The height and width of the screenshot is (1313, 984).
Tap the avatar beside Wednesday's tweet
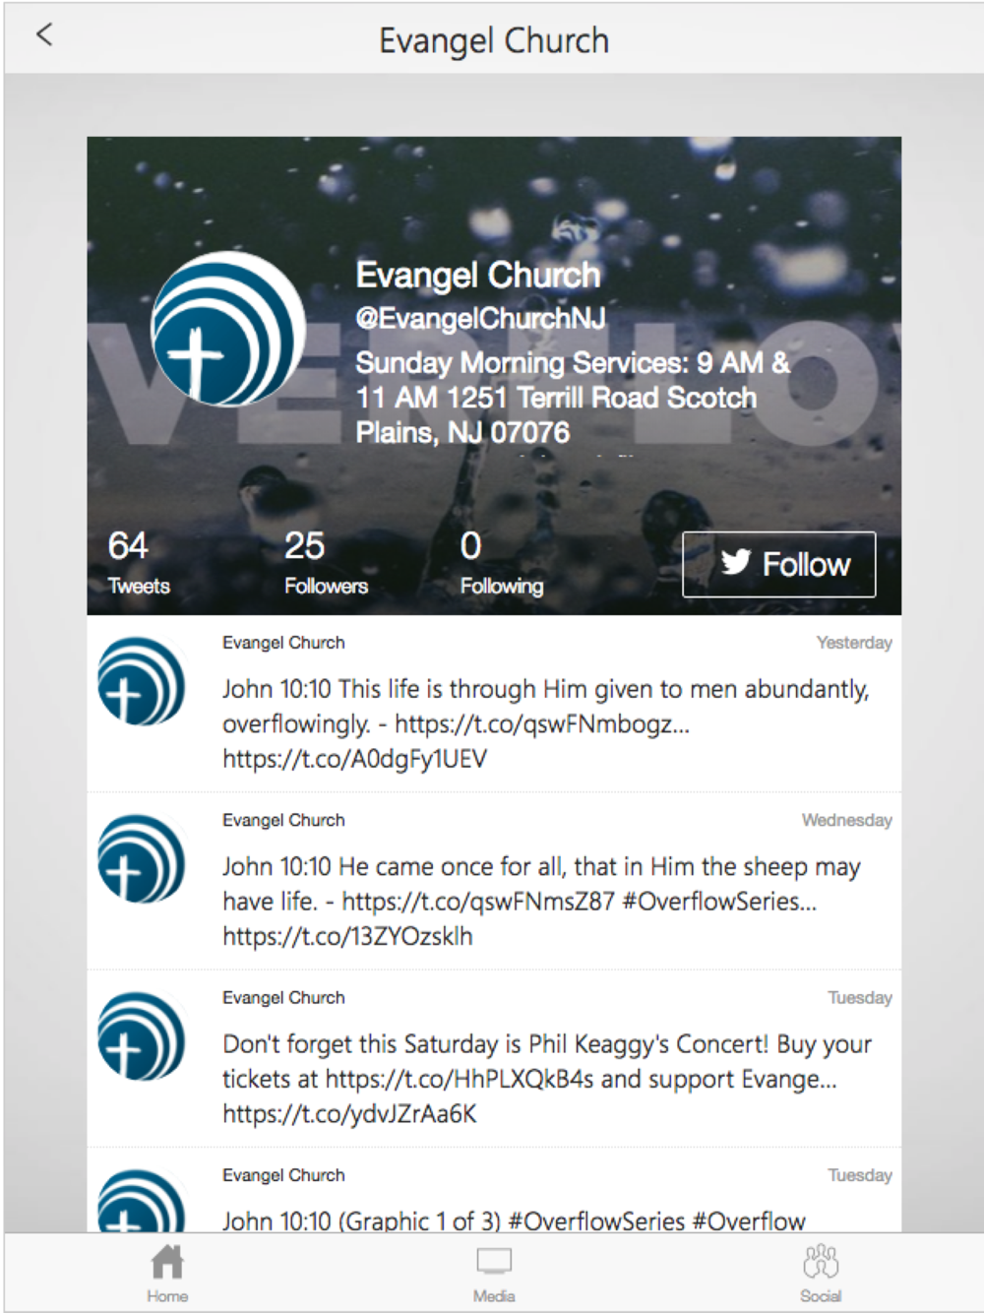[x=142, y=858]
